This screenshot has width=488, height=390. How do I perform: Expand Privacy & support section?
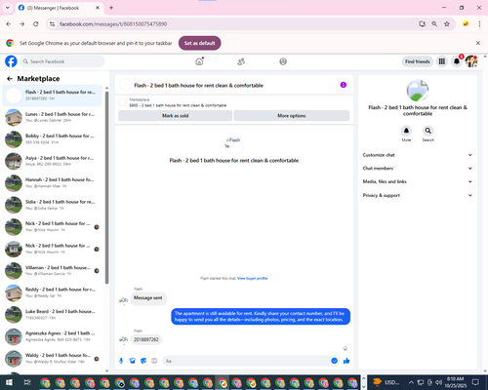pyautogui.click(x=418, y=195)
